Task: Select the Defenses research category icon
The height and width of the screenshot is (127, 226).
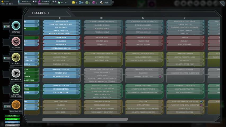Action: pyautogui.click(x=16, y=25)
